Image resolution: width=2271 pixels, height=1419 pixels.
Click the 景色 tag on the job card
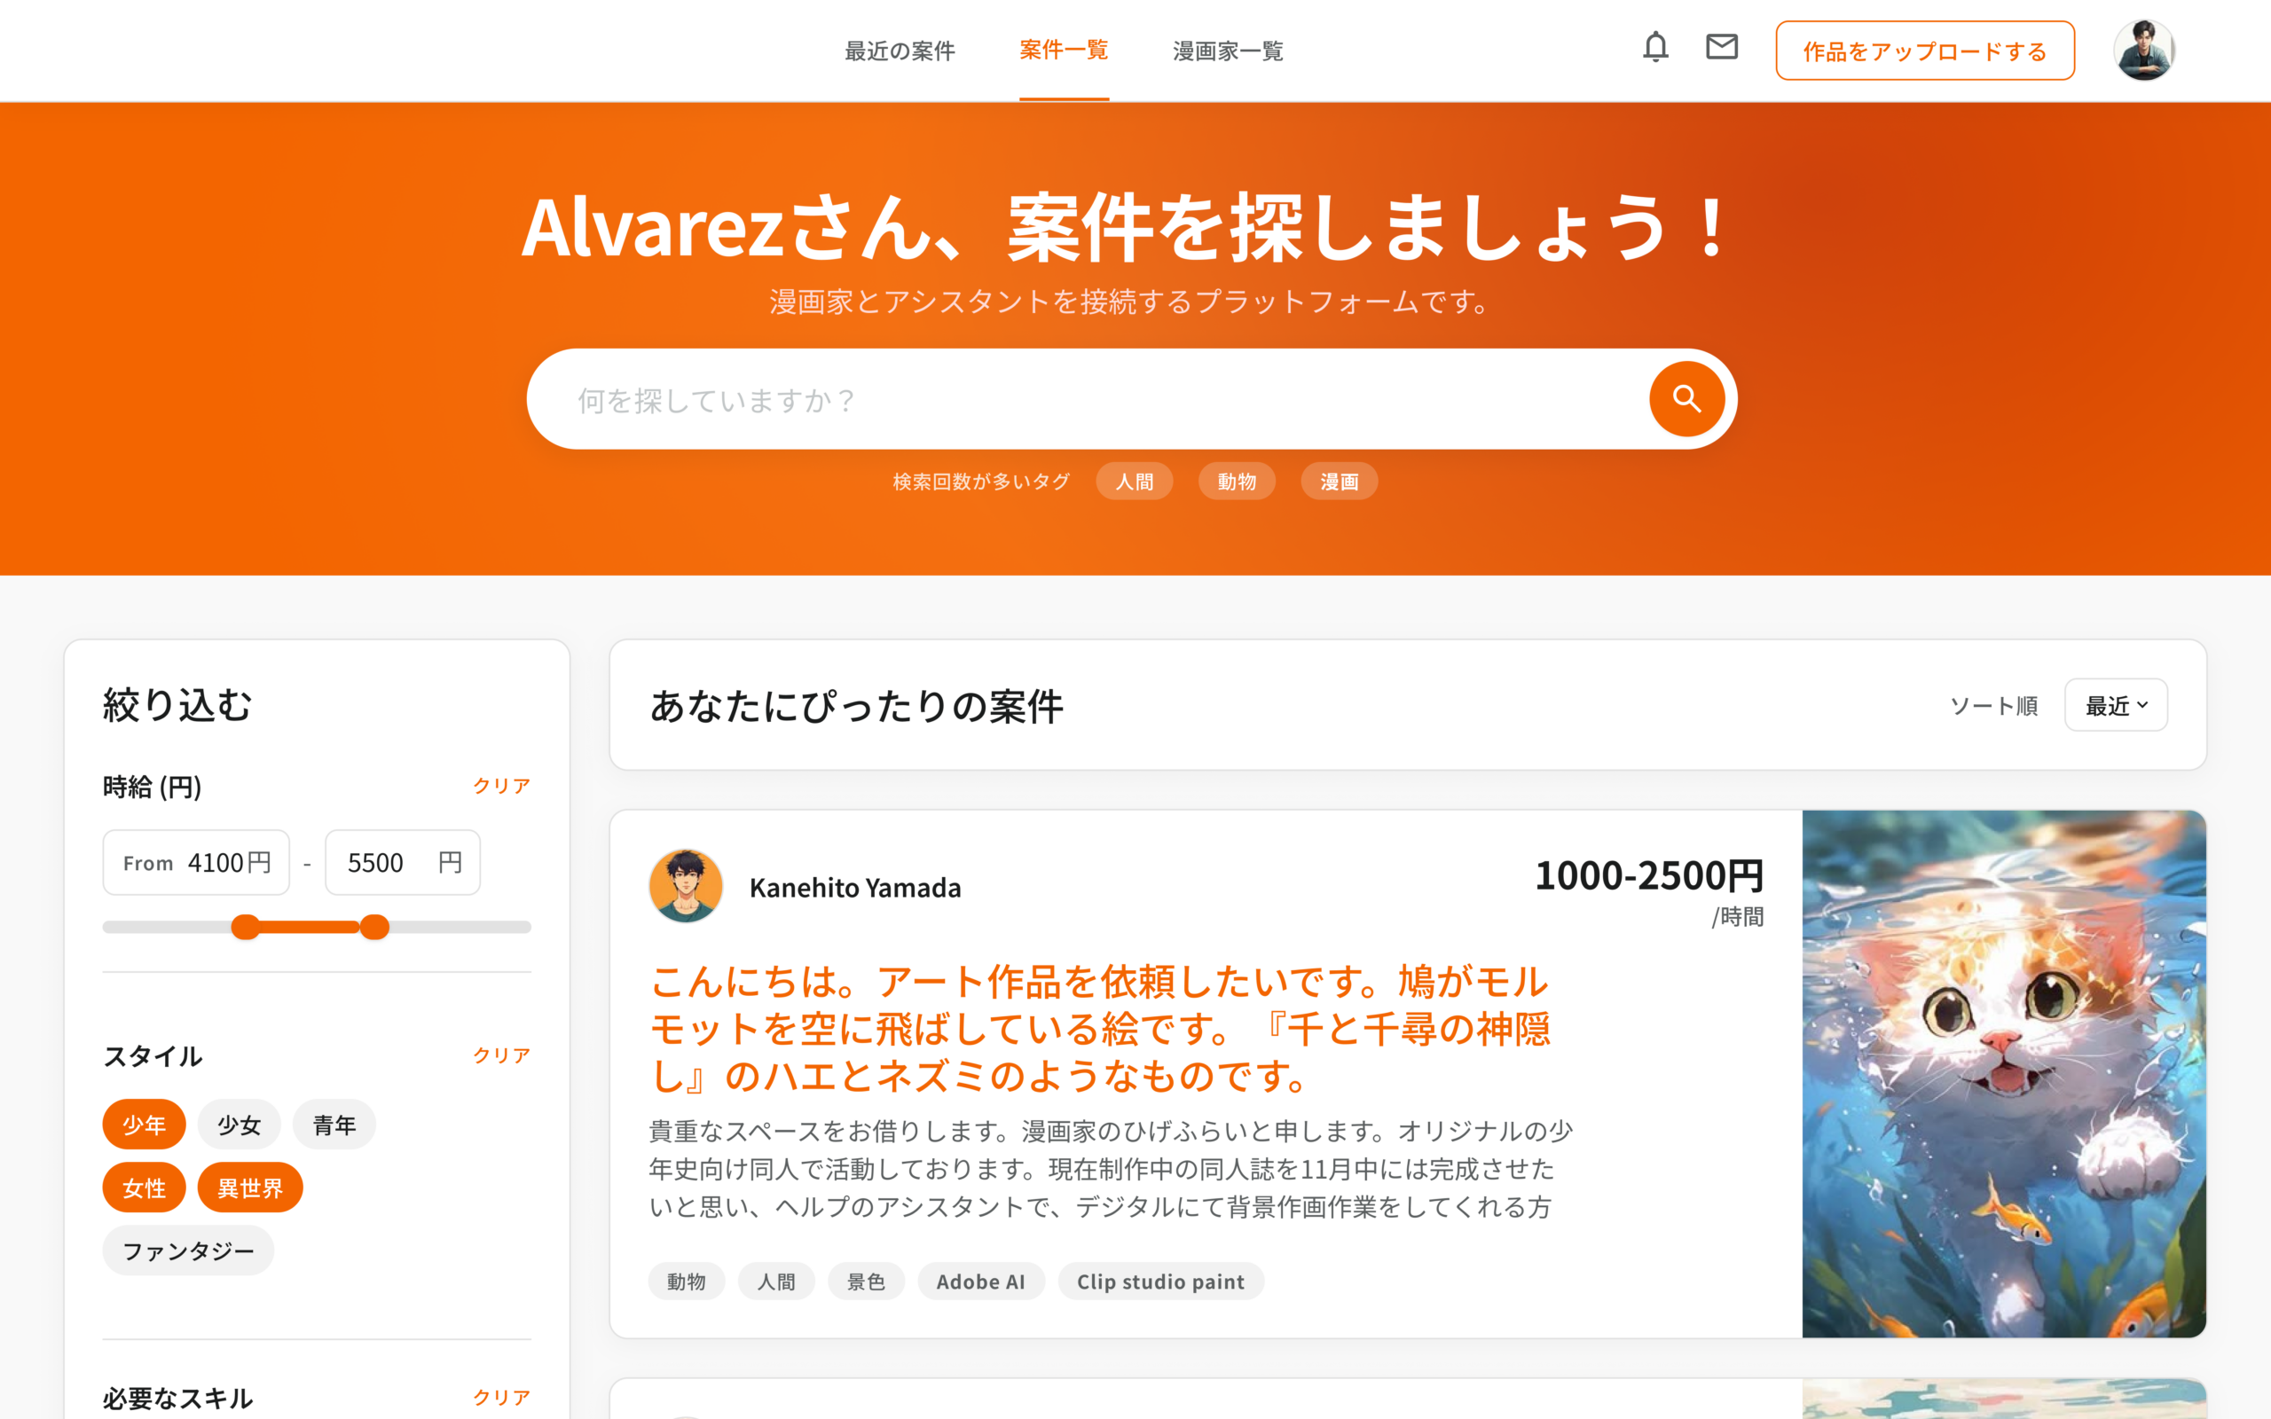[x=865, y=1282]
